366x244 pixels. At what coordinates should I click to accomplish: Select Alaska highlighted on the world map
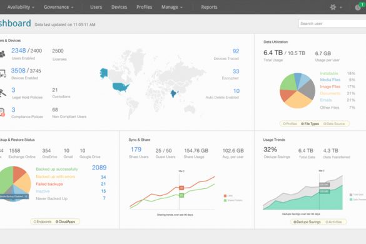pyautogui.click(x=104, y=73)
